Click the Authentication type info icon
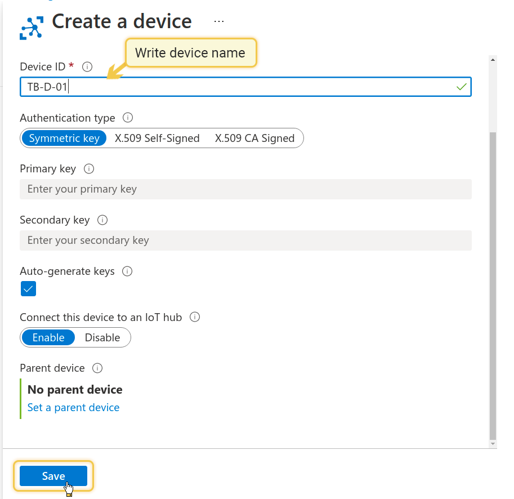Screen dimensions: 514x499 (x=128, y=117)
